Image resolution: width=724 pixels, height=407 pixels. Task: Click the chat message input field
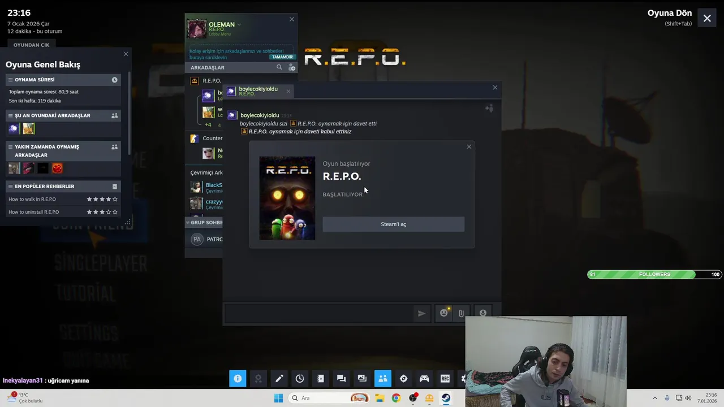(318, 313)
